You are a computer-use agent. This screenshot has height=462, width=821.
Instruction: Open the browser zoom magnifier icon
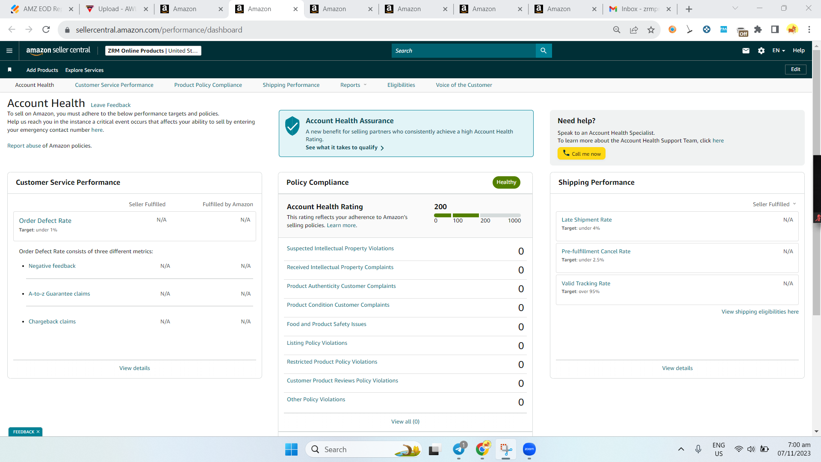tap(617, 30)
